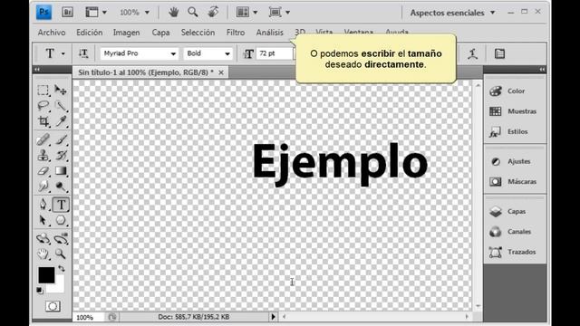This screenshot has width=580, height=326.
Task: Open the Color panel
Action: point(515,91)
